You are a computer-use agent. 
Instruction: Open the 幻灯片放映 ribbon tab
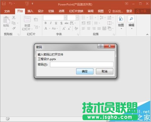pyautogui.click(x=76, y=11)
